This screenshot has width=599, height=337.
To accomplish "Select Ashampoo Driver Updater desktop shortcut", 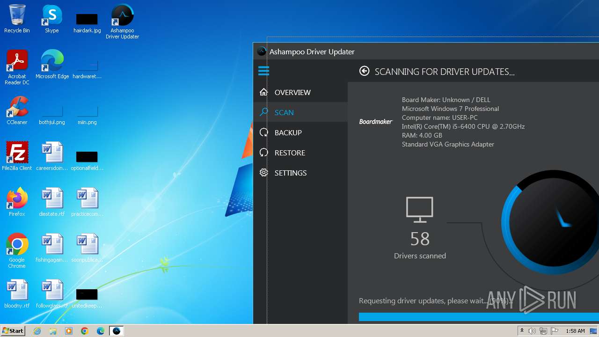I will 122,22.
